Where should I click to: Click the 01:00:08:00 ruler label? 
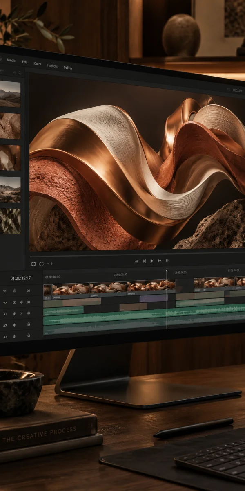click(x=120, y=275)
